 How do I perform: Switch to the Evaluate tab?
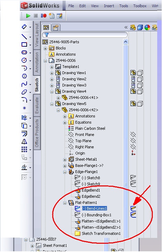coord(37,105)
